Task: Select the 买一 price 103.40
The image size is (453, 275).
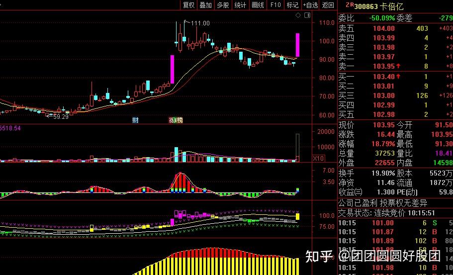Action: (x=384, y=77)
